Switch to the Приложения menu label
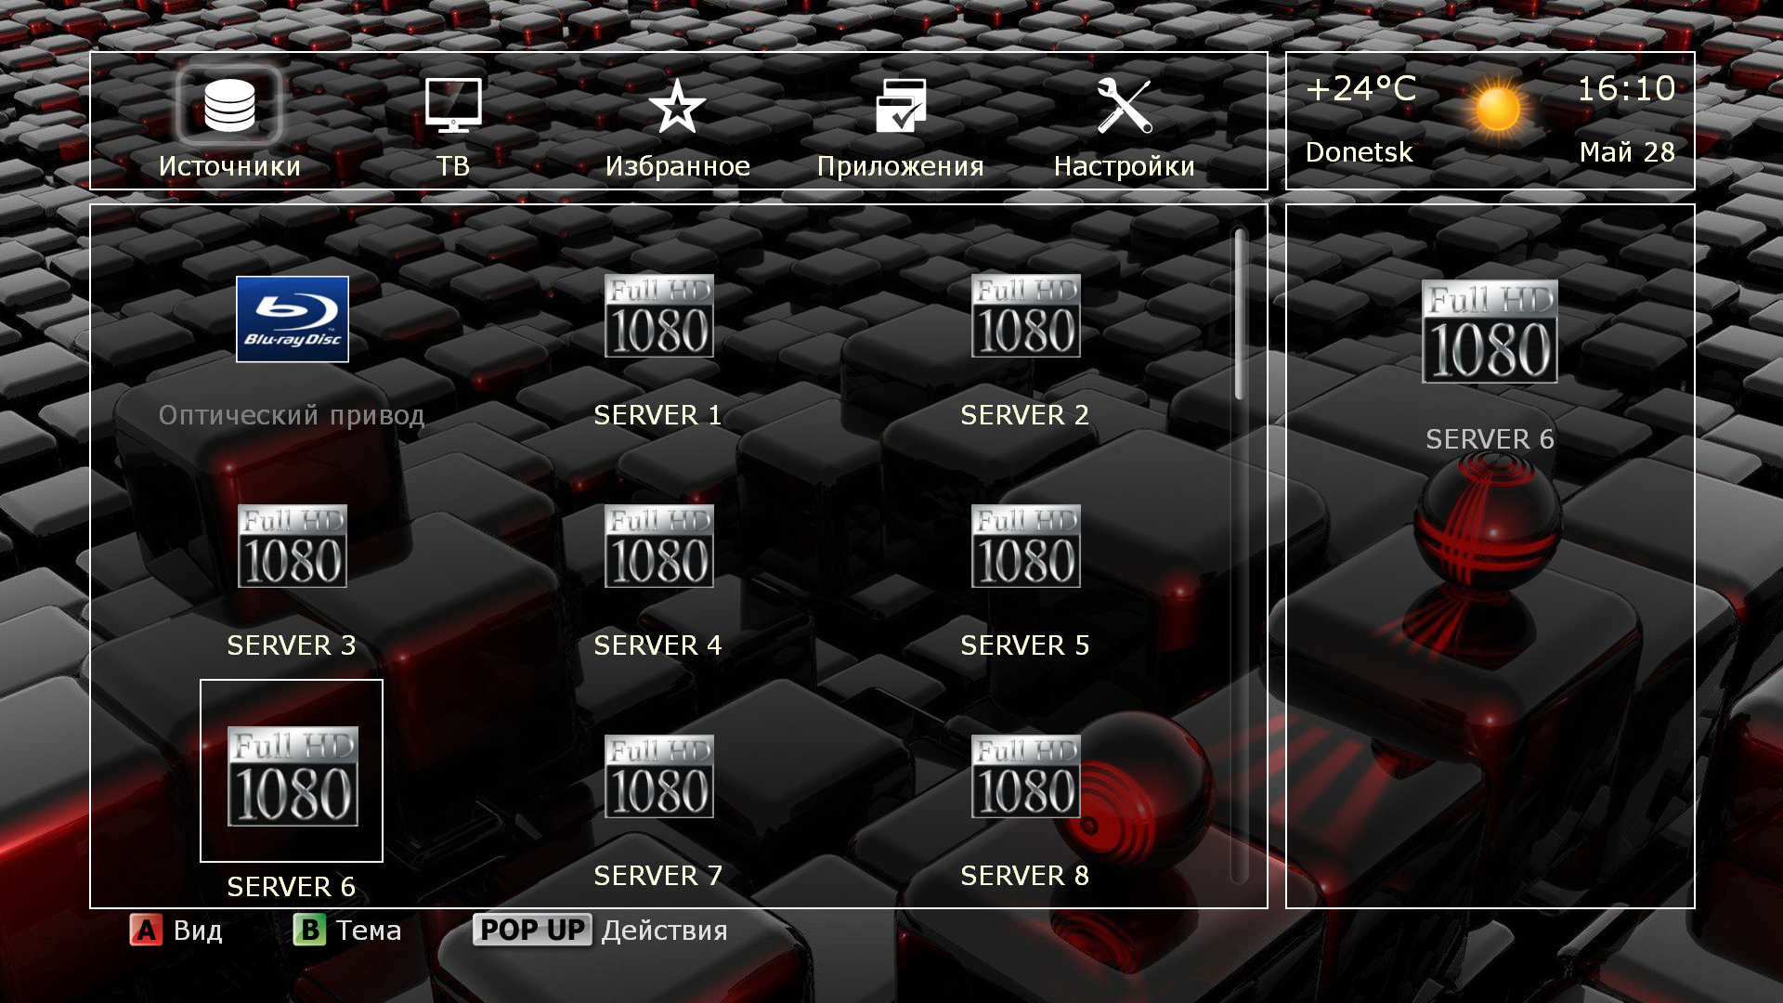The height and width of the screenshot is (1003, 1783). coord(901,166)
